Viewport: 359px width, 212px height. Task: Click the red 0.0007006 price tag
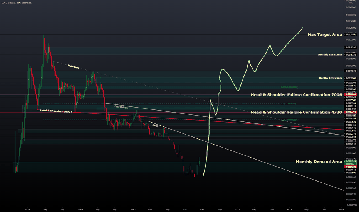tap(350, 94)
